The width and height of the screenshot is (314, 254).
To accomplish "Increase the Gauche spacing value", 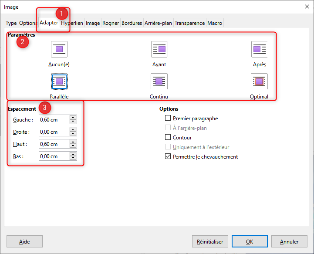I will click(73, 118).
